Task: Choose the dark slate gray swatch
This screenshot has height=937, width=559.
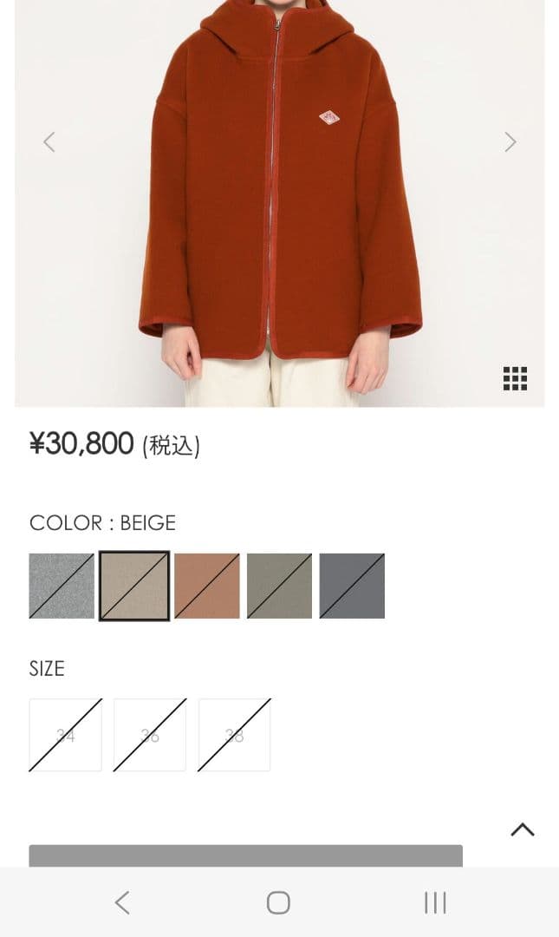Action: 353,586
